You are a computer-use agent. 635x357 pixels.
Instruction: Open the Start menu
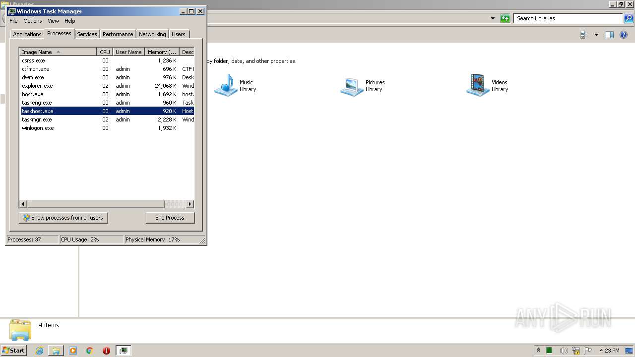(x=14, y=351)
